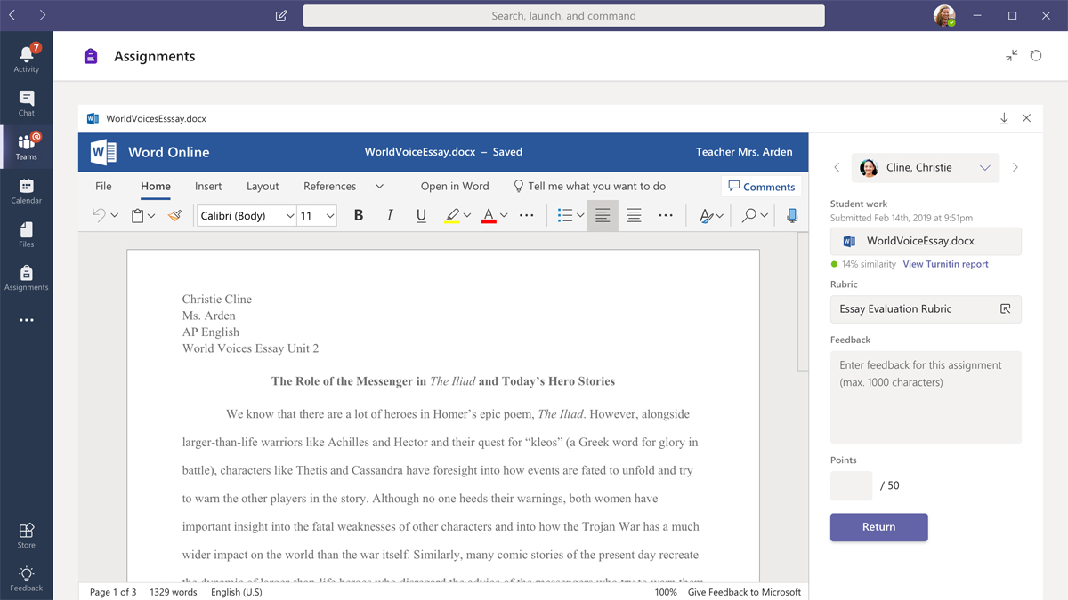Screen dimensions: 1068x600
Task: Click the Return button
Action: (878, 527)
